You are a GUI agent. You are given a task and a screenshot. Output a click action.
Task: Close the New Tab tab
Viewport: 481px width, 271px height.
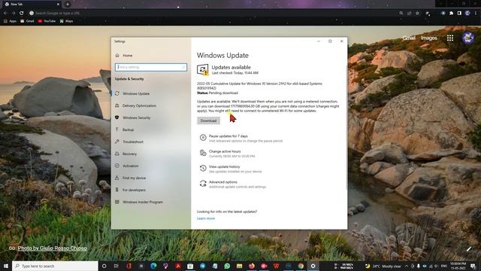58,5
